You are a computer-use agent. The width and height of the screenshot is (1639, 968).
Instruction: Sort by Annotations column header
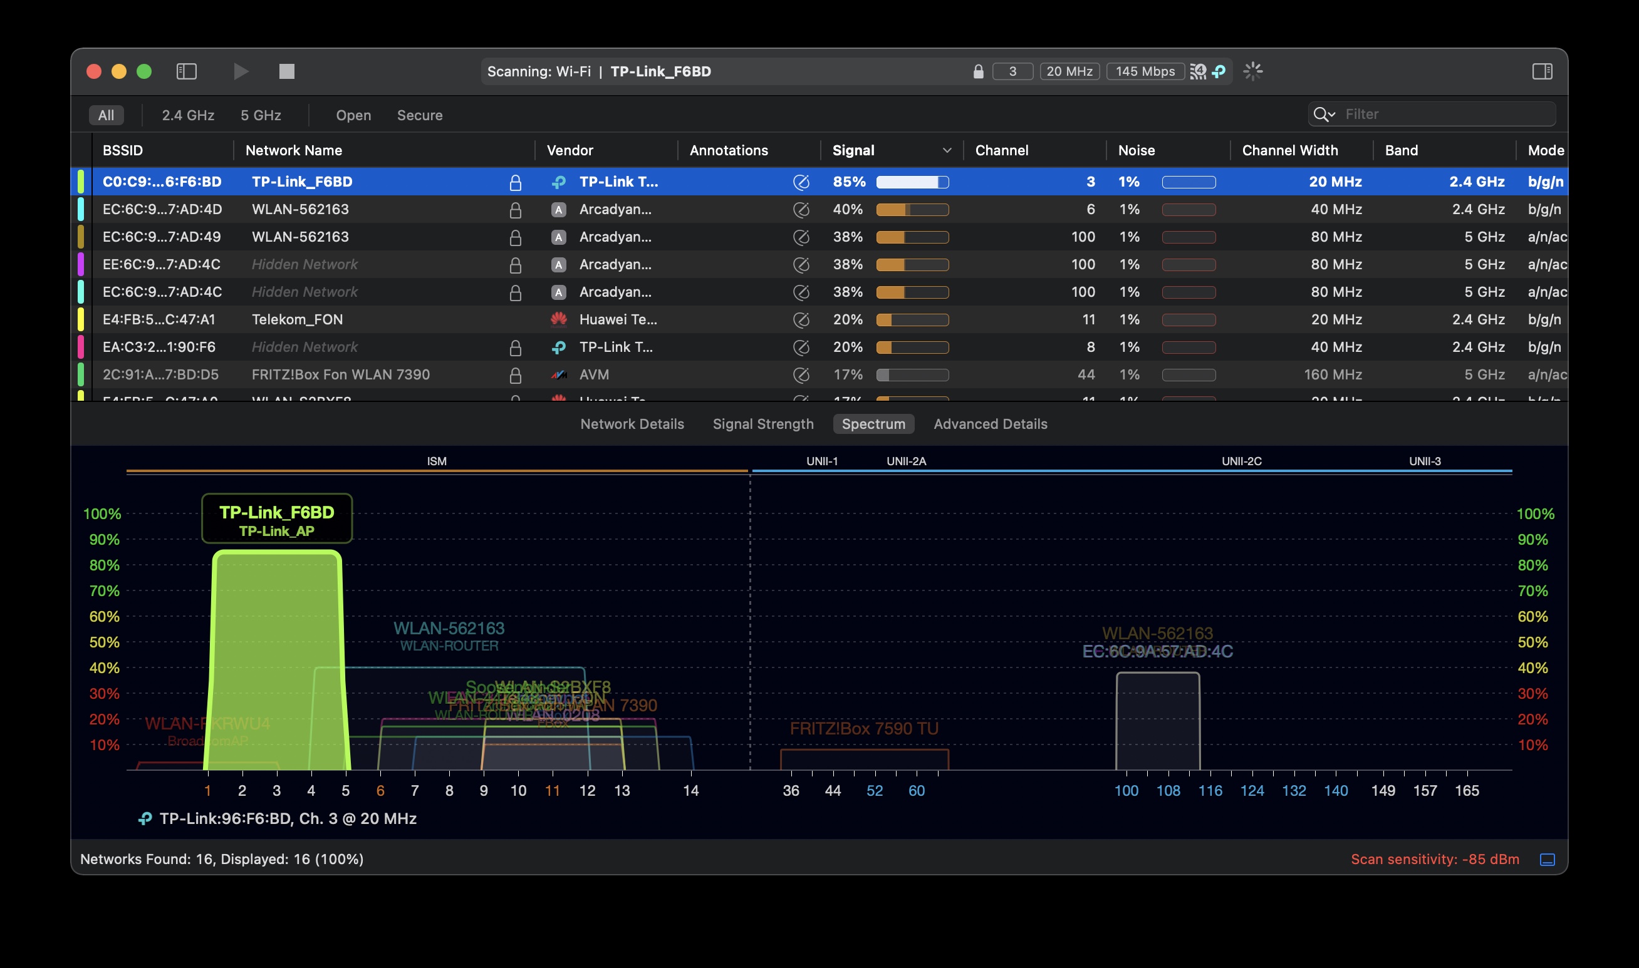(729, 150)
